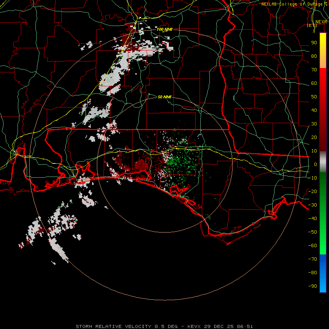Click the "100 NMI" range ring label
Image resolution: width=329 pixels, height=329 pixels.
coord(164,29)
